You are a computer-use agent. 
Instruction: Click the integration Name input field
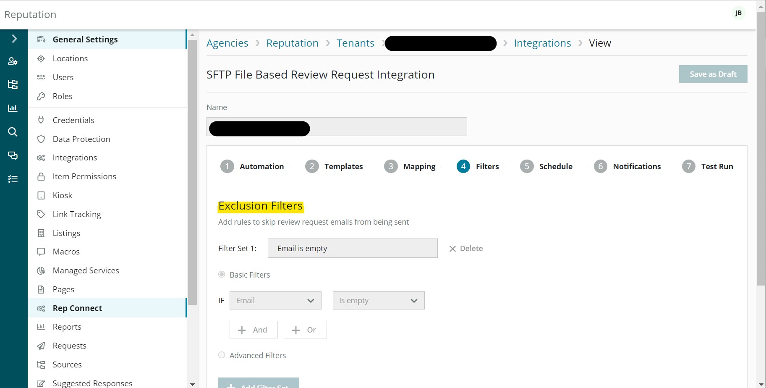tap(337, 126)
